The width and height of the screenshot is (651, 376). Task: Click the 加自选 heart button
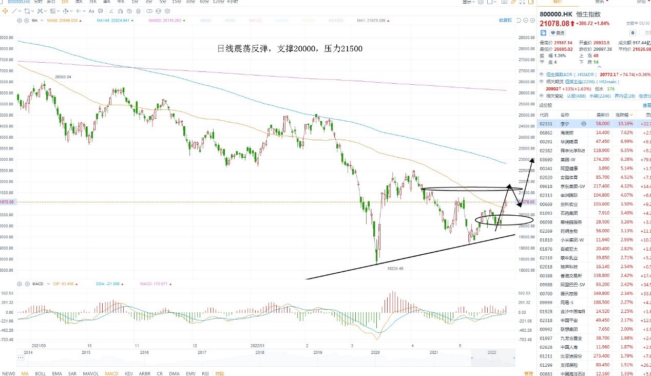point(557,33)
